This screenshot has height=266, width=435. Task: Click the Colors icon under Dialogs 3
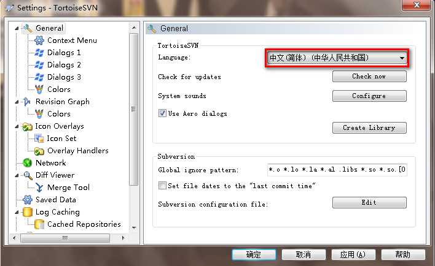point(39,89)
